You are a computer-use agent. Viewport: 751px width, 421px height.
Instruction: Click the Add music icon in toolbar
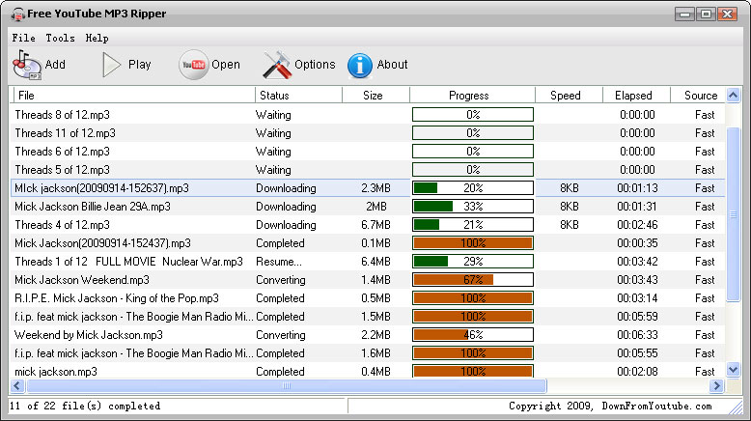pos(26,65)
